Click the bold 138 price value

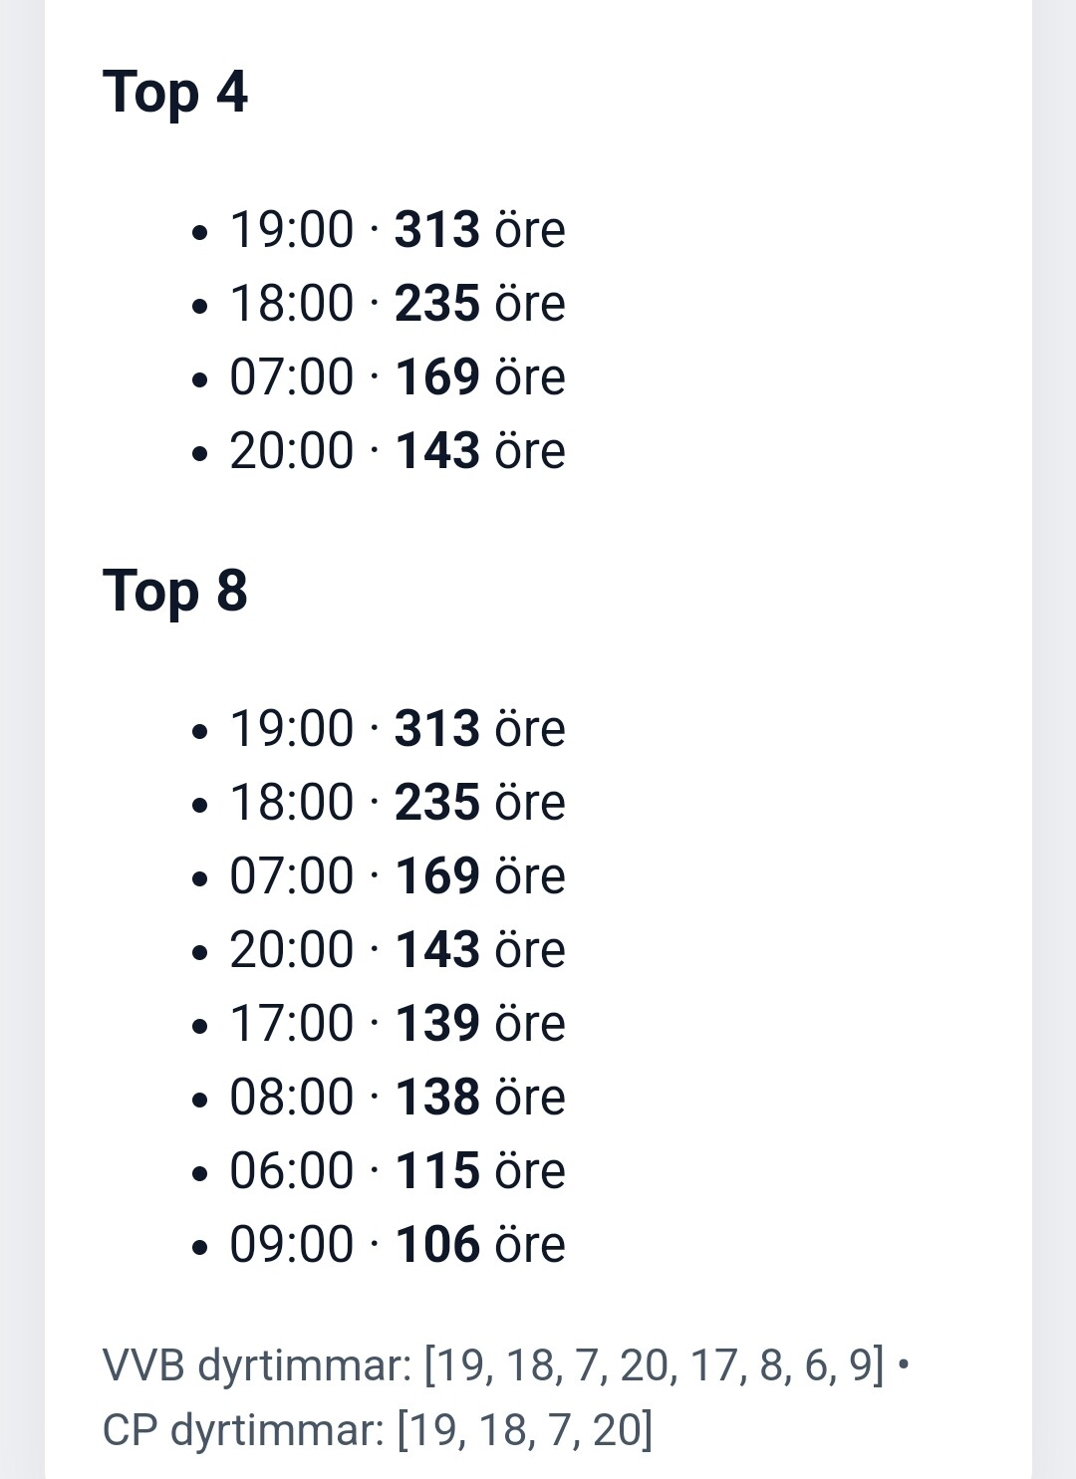click(437, 1098)
